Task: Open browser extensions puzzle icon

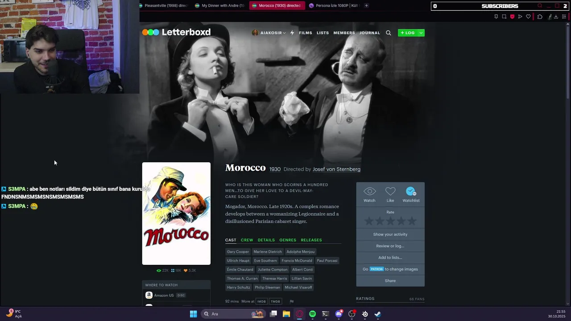Action: coord(540,16)
